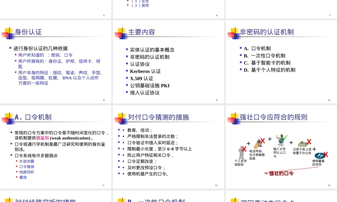Click the 主要内容 bullet 非密码的认证机制

(x=150, y=57)
